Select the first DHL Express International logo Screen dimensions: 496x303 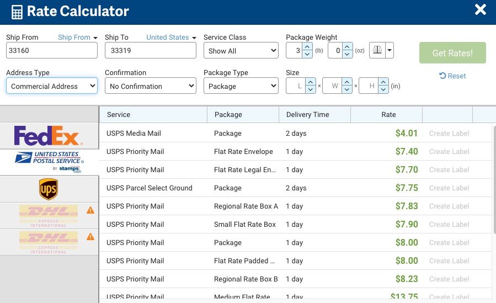point(49,216)
